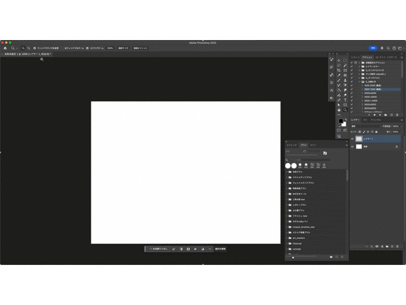Viewport: 406px width, 305px height.
Task: Click the play action button
Action: (380, 114)
